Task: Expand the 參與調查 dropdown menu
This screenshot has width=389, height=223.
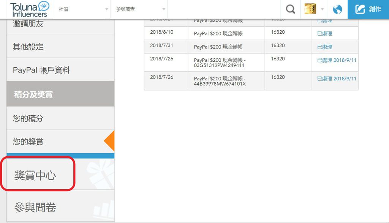Action: pyautogui.click(x=139, y=9)
